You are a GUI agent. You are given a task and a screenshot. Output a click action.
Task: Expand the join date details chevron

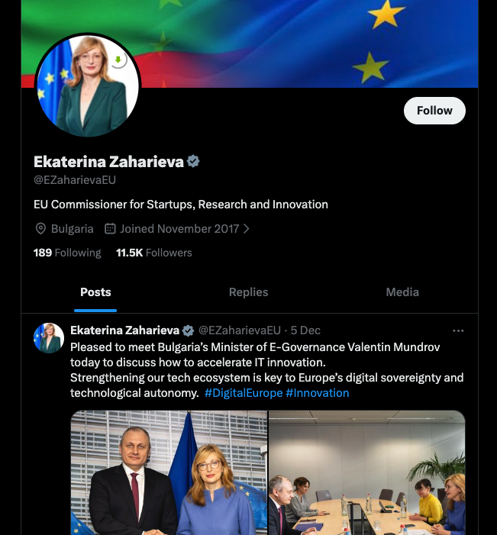(247, 229)
